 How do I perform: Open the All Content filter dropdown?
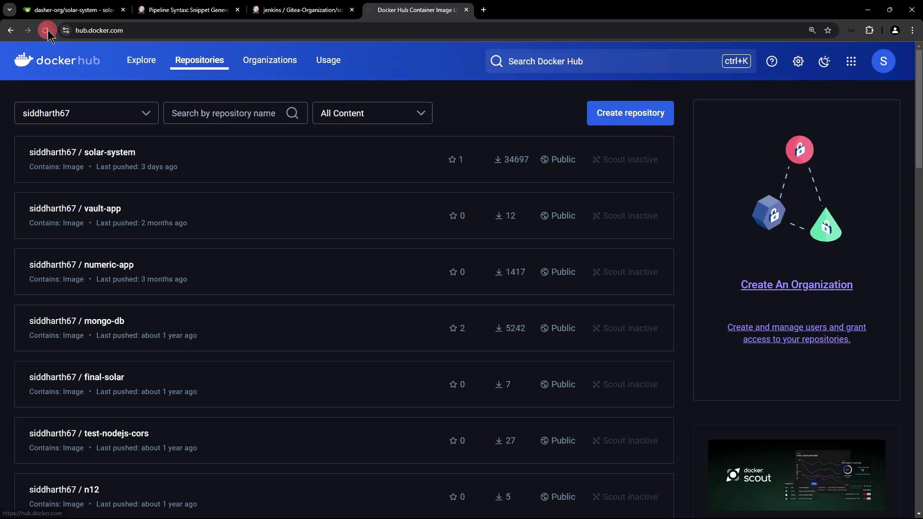pyautogui.click(x=372, y=113)
